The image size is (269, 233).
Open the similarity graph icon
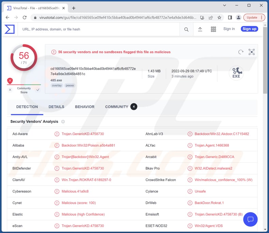[251, 52]
